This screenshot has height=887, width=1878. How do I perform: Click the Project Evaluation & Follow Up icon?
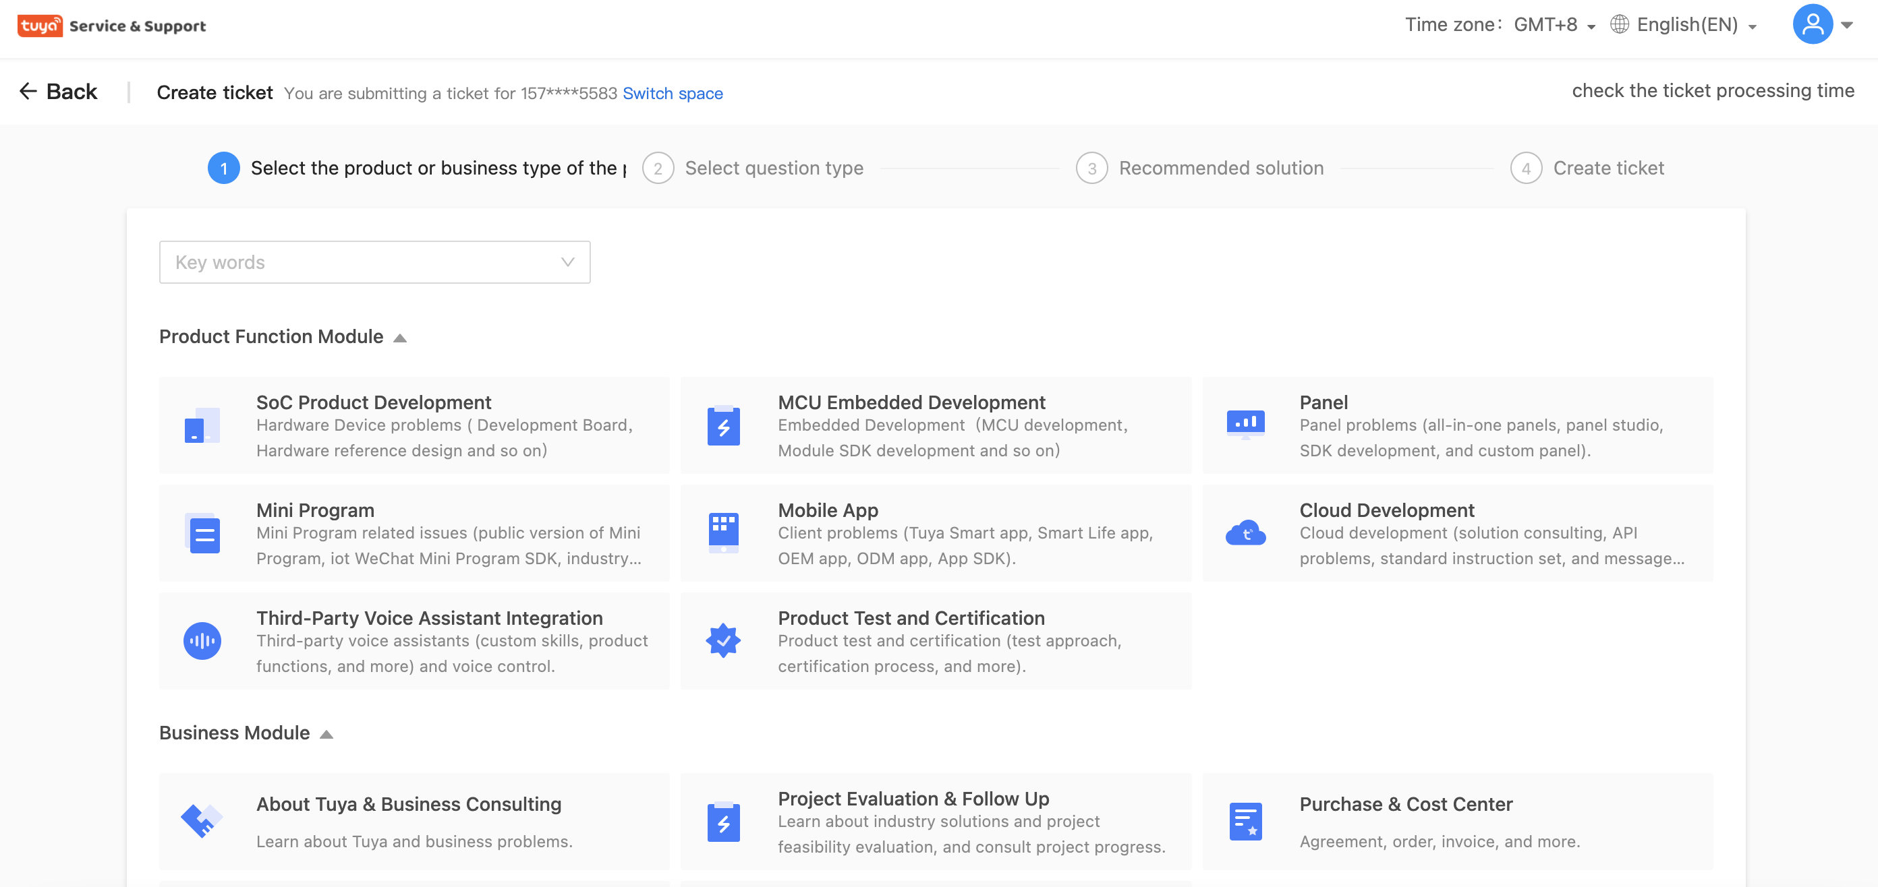click(x=723, y=822)
